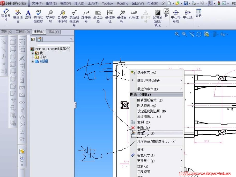
Task: Add a 基准目标 datum target
Action: click(122, 16)
